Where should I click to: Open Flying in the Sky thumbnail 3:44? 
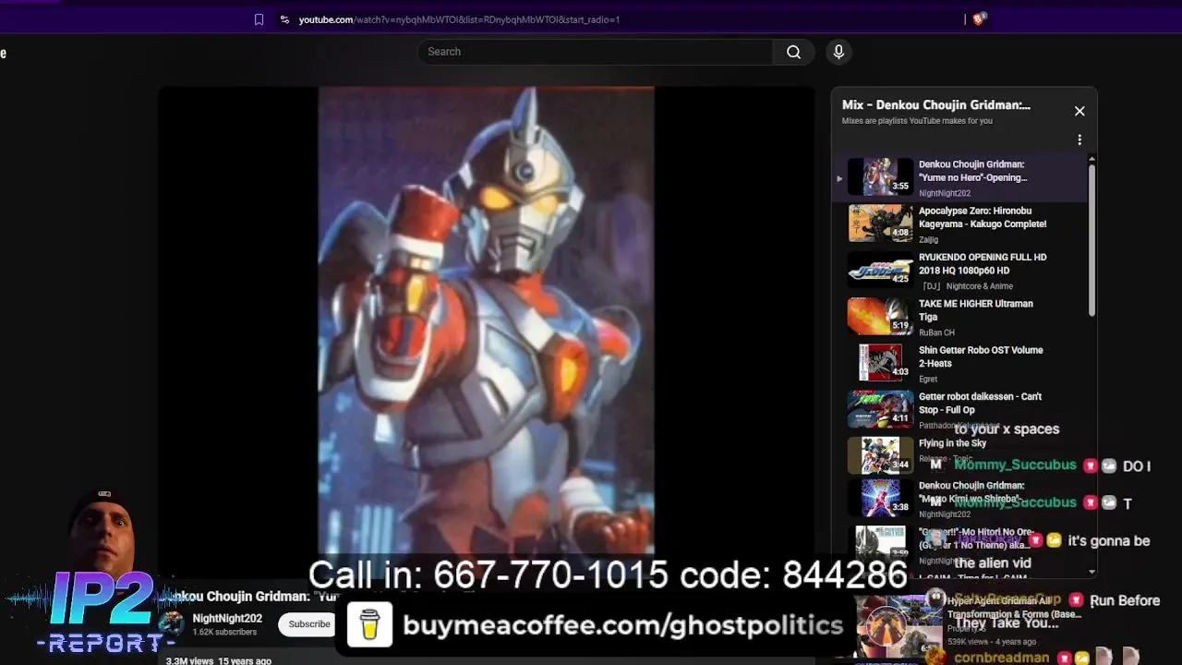click(x=880, y=454)
